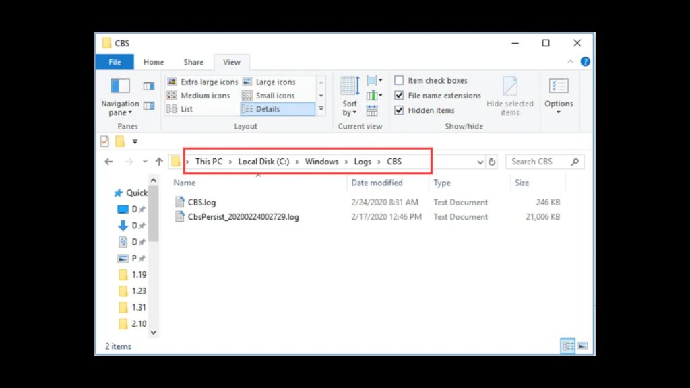Switch to the Home tab
Screen dimensions: 690x388
click(x=153, y=61)
